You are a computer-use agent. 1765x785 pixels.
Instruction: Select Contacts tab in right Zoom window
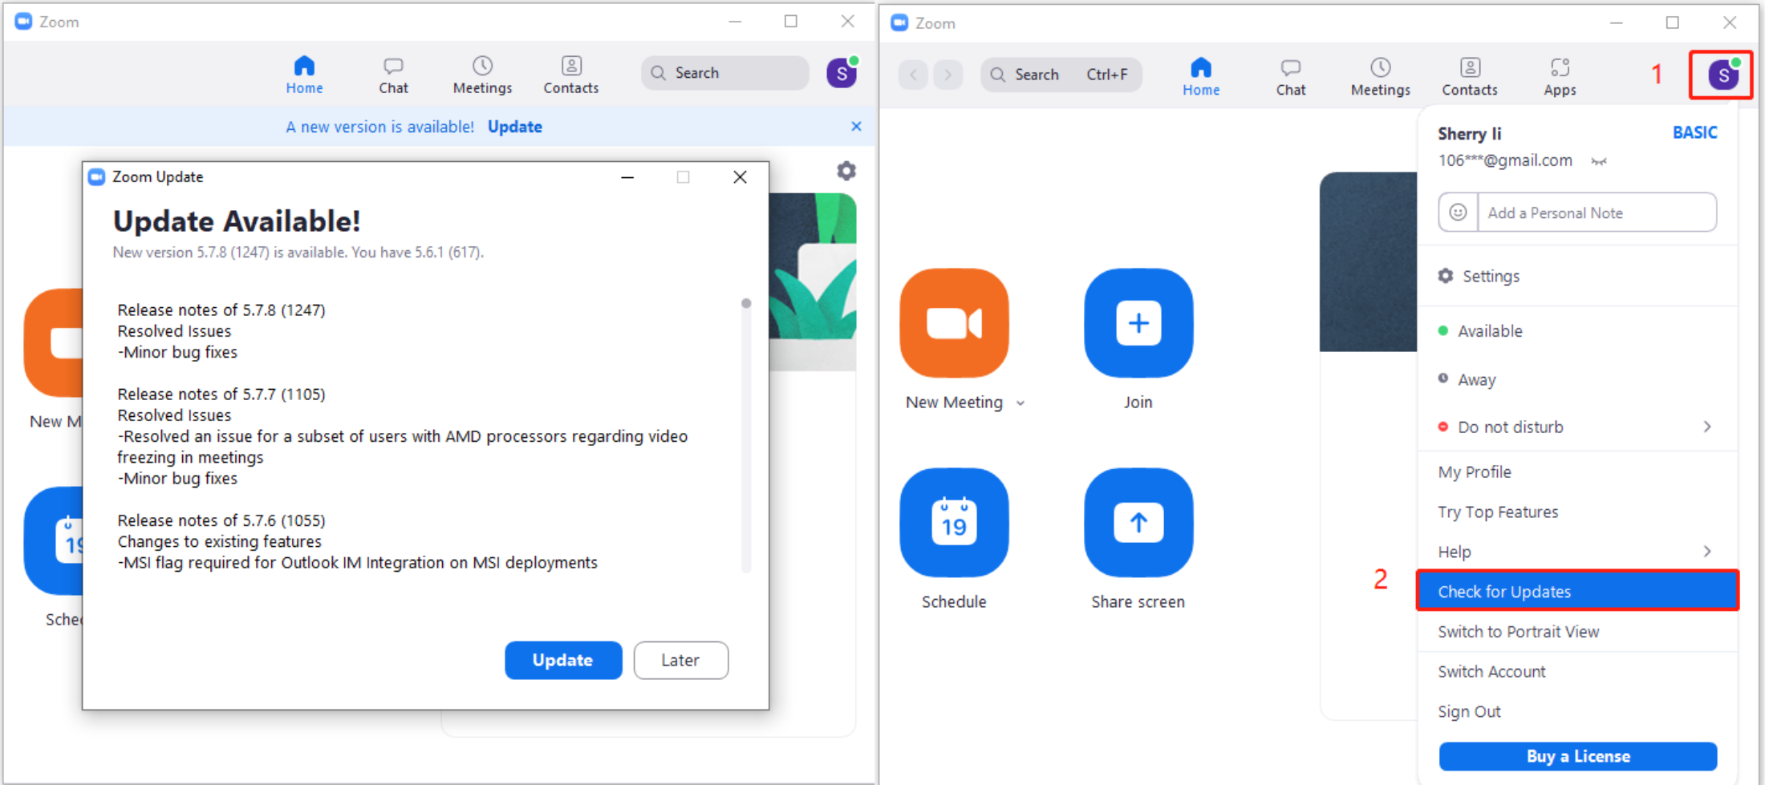[1470, 77]
